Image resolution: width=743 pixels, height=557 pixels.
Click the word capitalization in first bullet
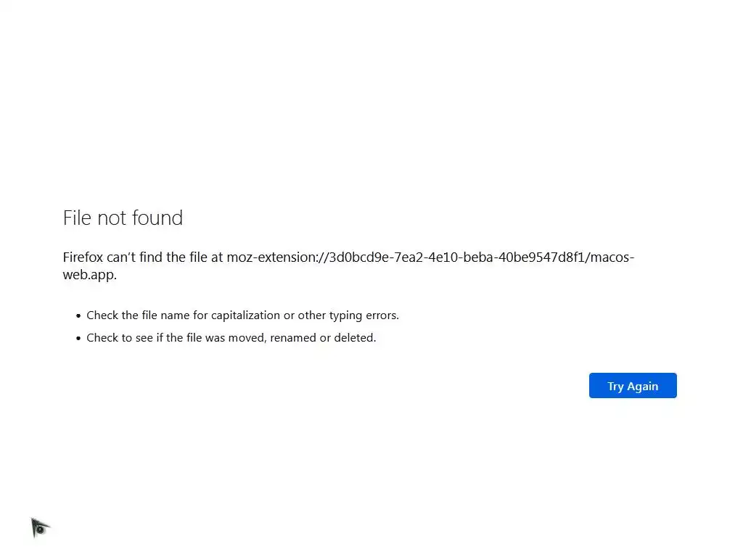245,315
